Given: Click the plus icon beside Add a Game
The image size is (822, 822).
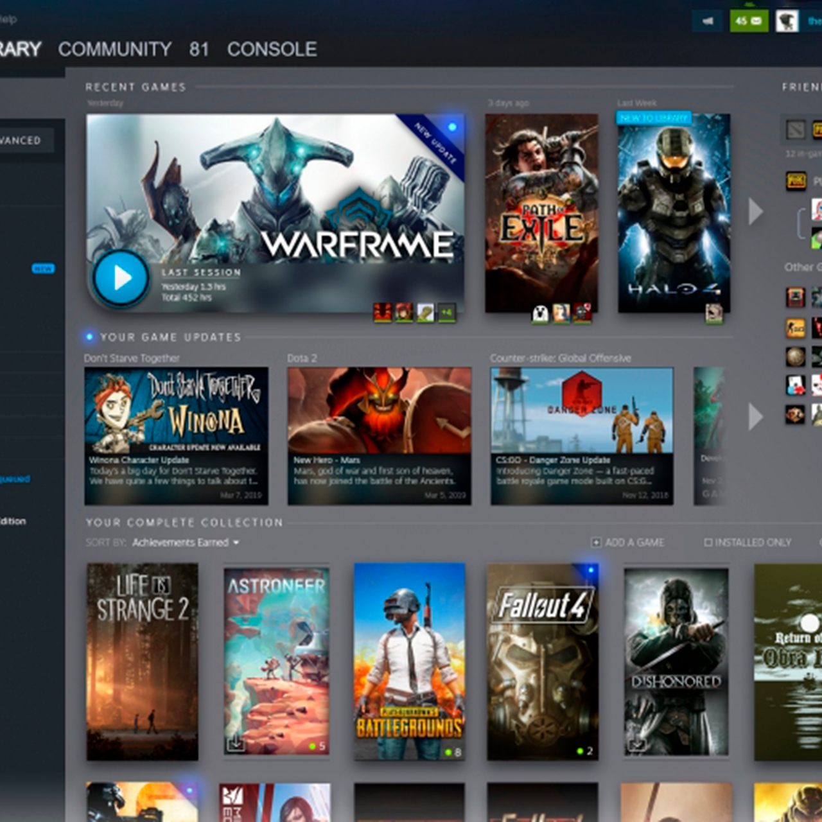Looking at the screenshot, I should 596,543.
